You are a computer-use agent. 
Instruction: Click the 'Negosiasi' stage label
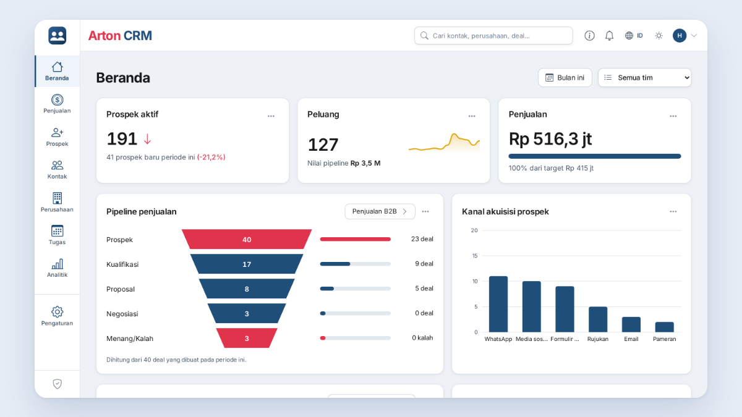(x=121, y=314)
